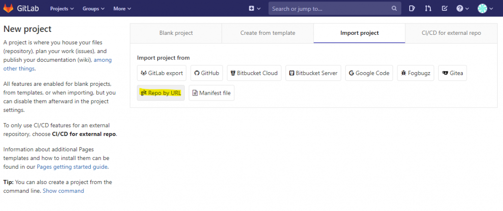Import from Bitbucket Server
This screenshot has height=211, width=503.
pyautogui.click(x=313, y=73)
